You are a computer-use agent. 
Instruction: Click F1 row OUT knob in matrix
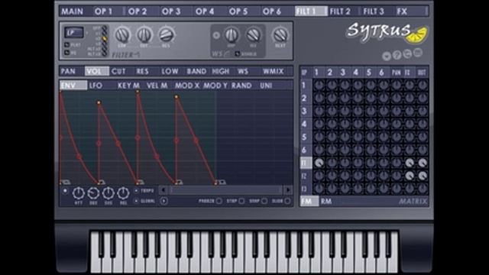[423, 163]
